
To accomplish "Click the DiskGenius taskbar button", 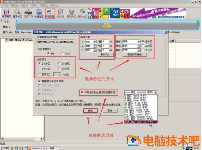I will (43, 148).
